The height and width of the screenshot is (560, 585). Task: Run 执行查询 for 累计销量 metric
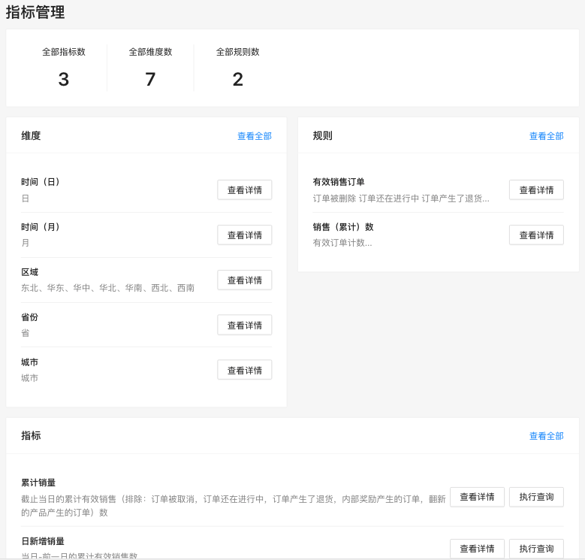(536, 497)
